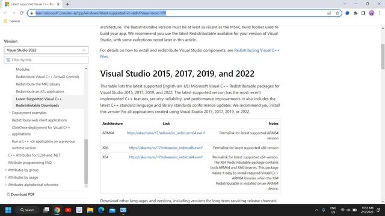Click the Architecture column header
Screen dimensions: 385x216
pos(112,124)
